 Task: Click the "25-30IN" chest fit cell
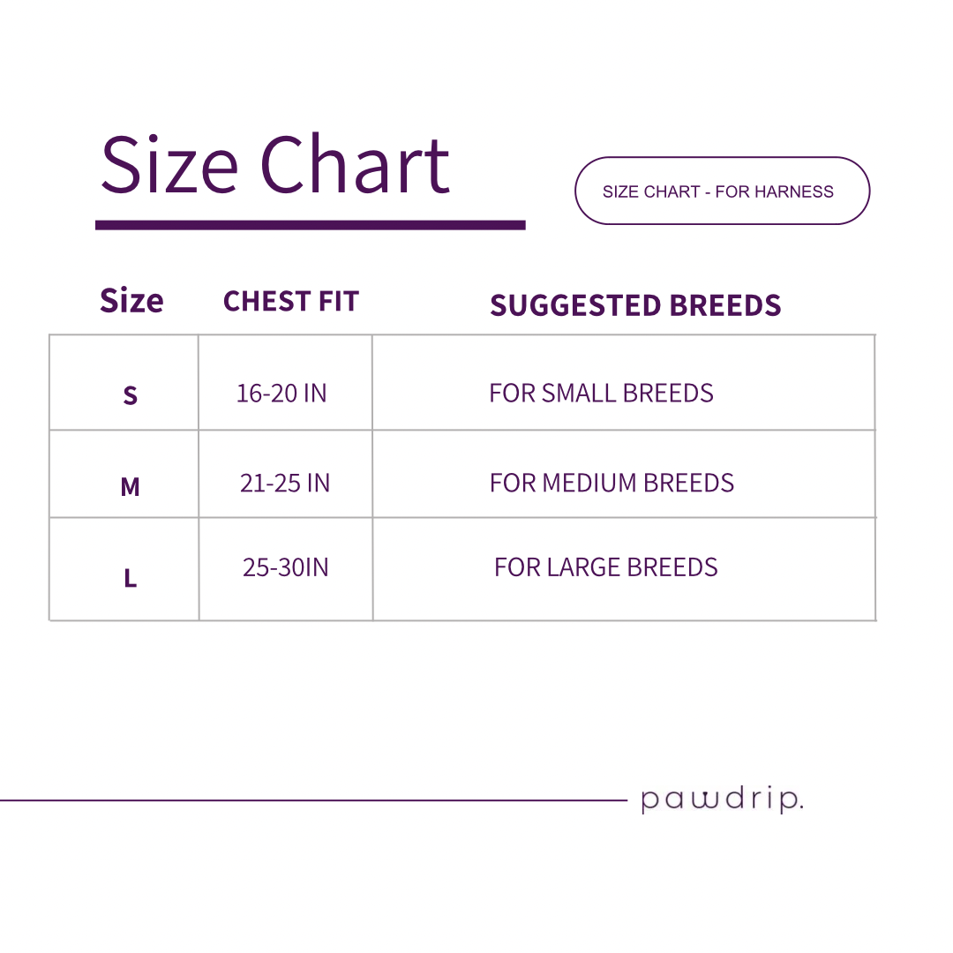(285, 567)
